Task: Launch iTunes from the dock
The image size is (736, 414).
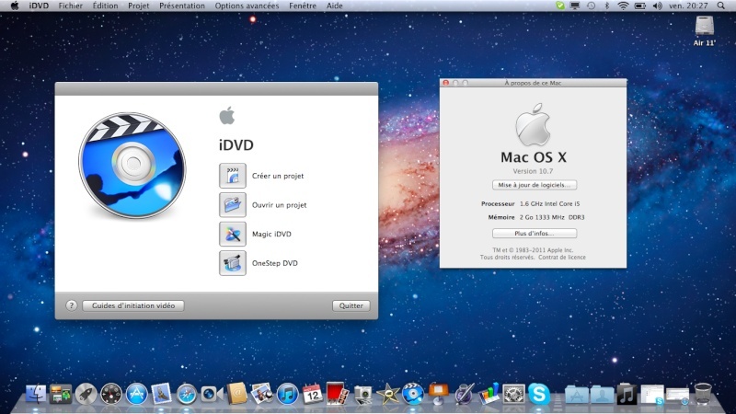Action: tap(287, 394)
